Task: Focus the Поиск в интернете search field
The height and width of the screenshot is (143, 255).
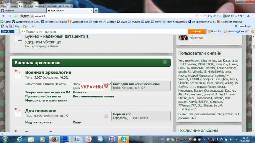Action: tap(103, 32)
